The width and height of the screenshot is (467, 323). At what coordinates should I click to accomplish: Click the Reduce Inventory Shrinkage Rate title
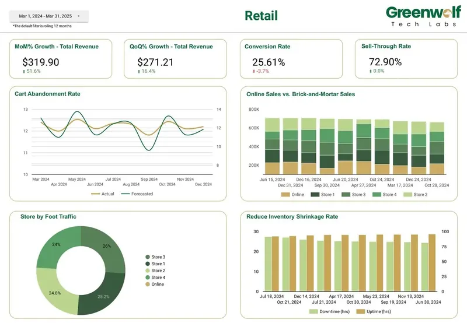[292, 217]
